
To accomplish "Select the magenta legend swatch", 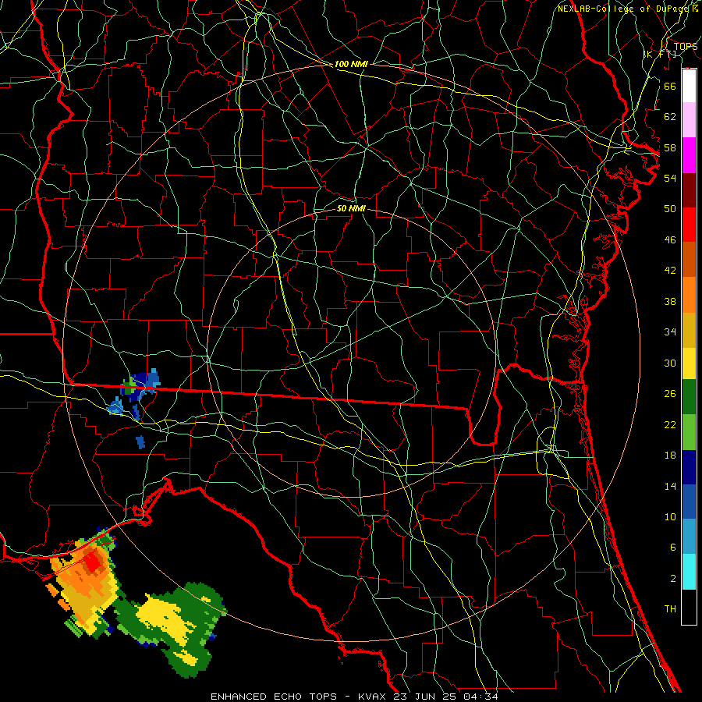I will coord(689,155).
